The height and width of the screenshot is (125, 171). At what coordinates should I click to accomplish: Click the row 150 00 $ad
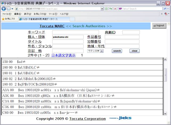point(82,62)
